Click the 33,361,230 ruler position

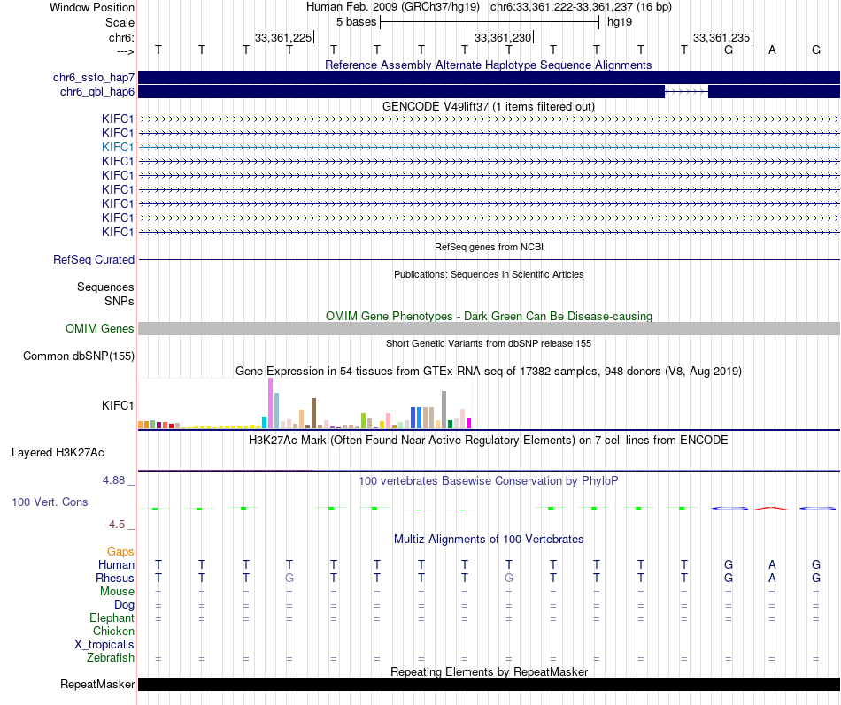(x=503, y=37)
